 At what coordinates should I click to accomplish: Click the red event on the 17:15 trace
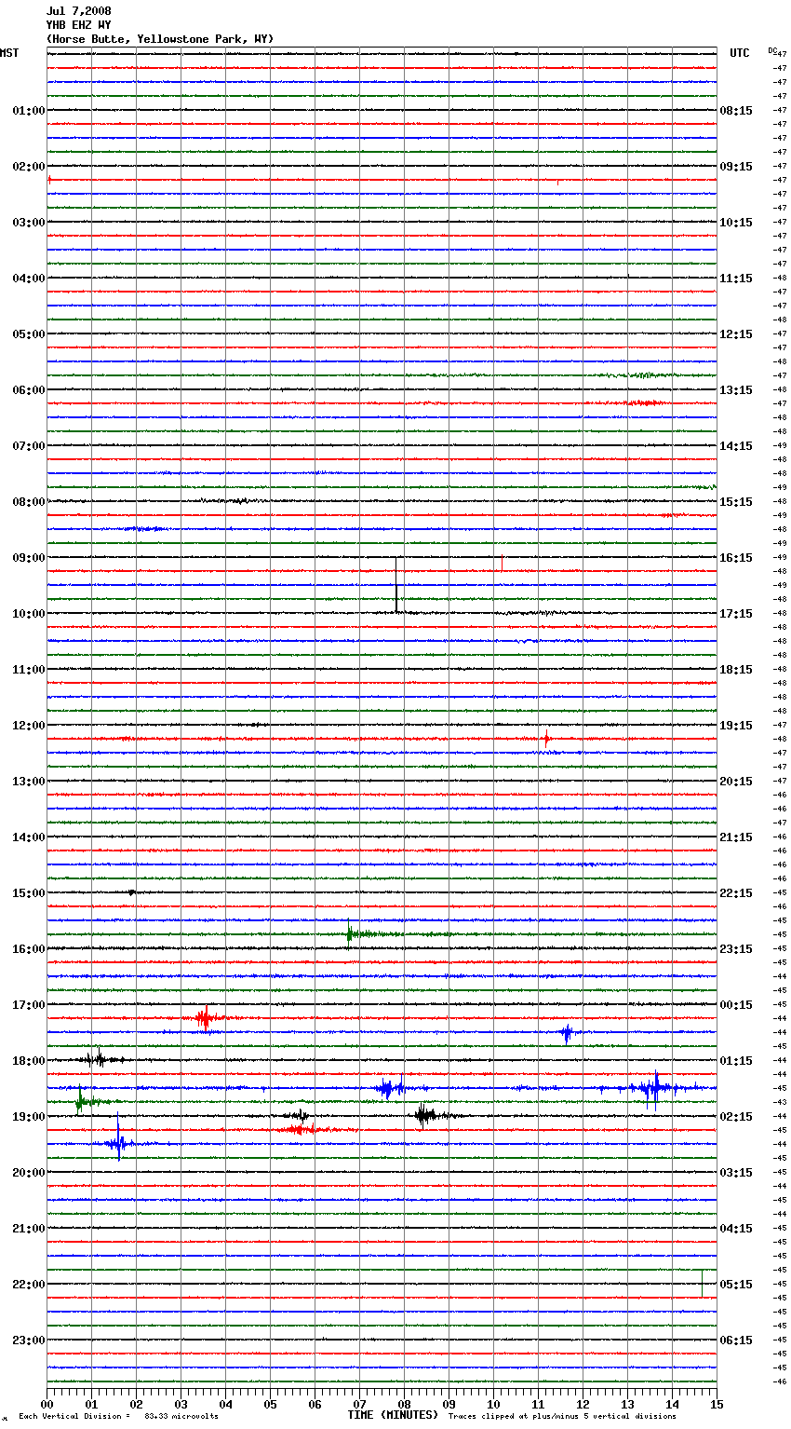pyautogui.click(x=205, y=1018)
